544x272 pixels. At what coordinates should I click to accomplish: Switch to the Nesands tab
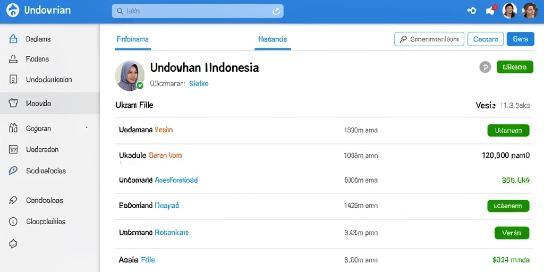(x=273, y=39)
